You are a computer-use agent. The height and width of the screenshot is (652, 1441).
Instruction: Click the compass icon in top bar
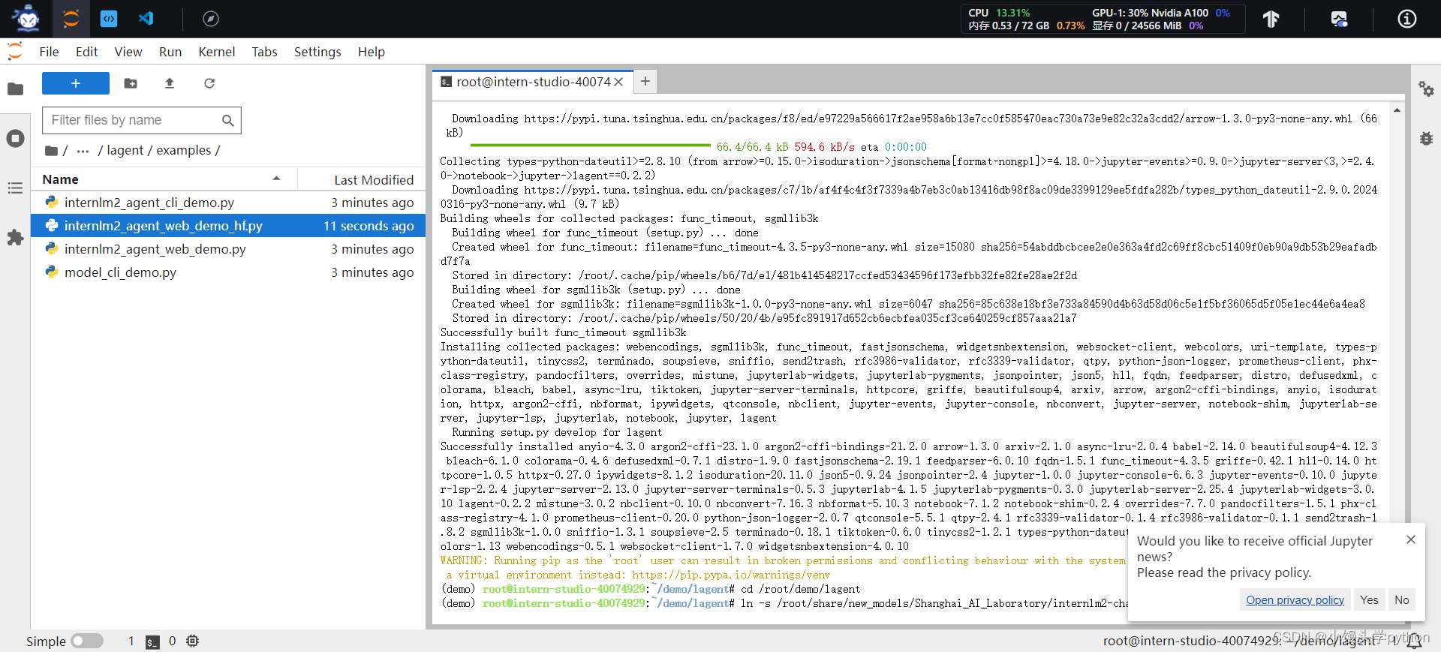(211, 19)
